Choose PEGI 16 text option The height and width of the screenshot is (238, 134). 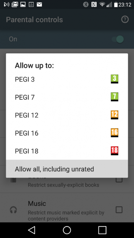27,133
